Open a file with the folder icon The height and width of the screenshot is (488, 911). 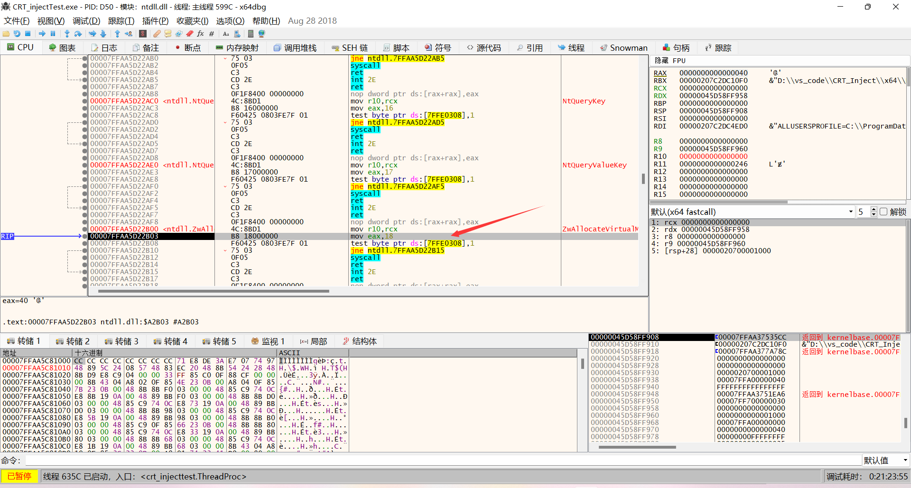point(6,34)
